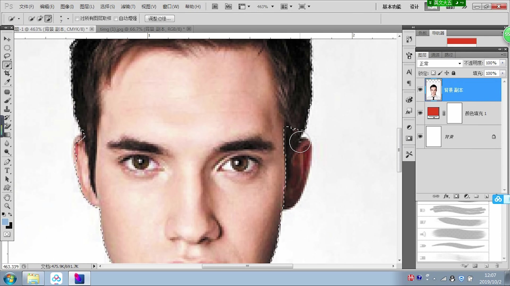Select the Lasso tool
Screen dimensions: 510x286
click(x=7, y=56)
